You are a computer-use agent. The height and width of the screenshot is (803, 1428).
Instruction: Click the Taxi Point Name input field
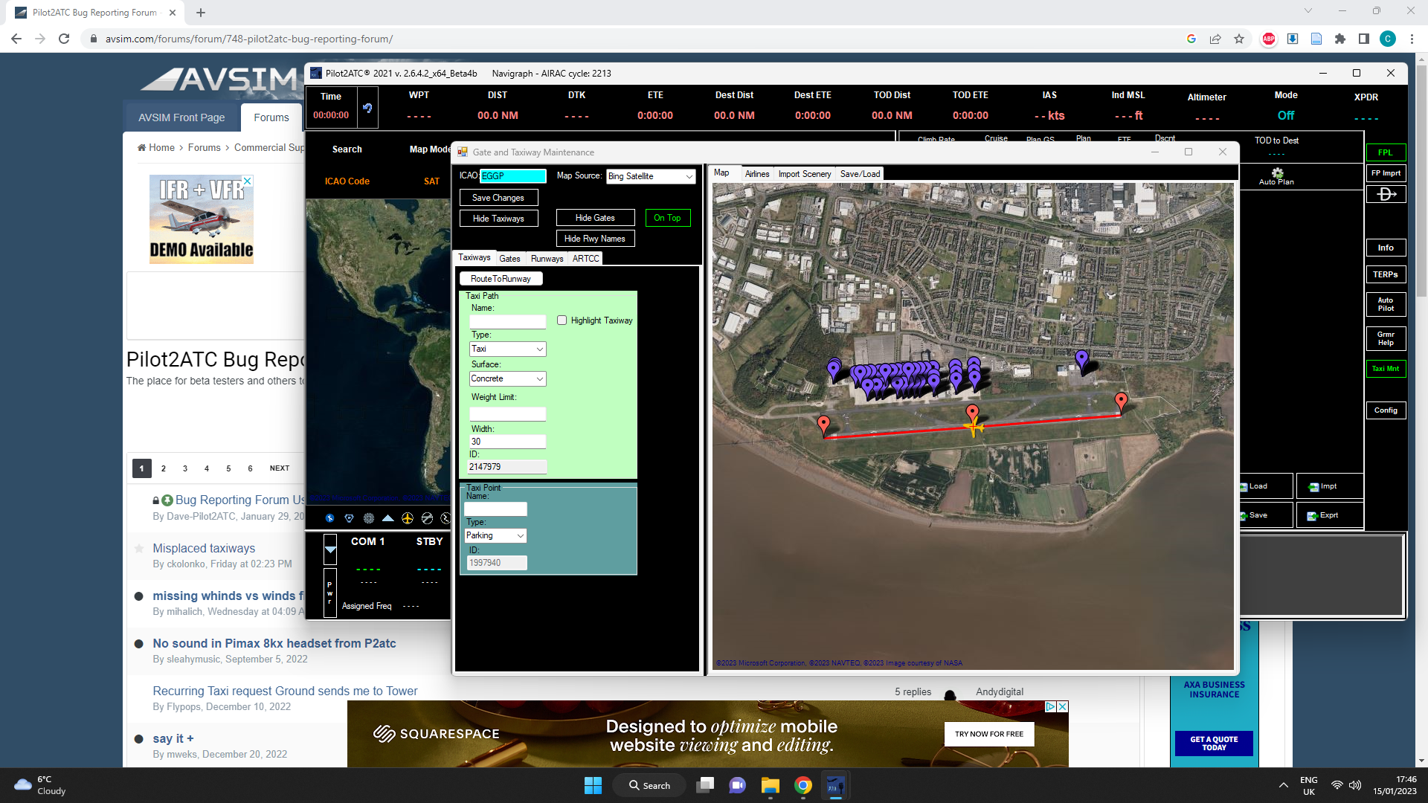(495, 509)
